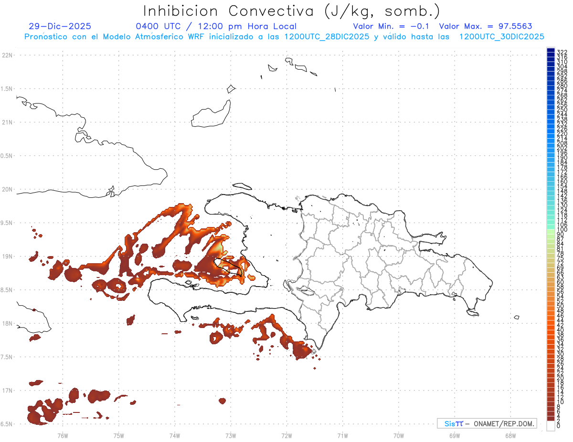Click the "ONAMET/REP.DOM." credit text
The image size is (573, 442).
coord(504,423)
